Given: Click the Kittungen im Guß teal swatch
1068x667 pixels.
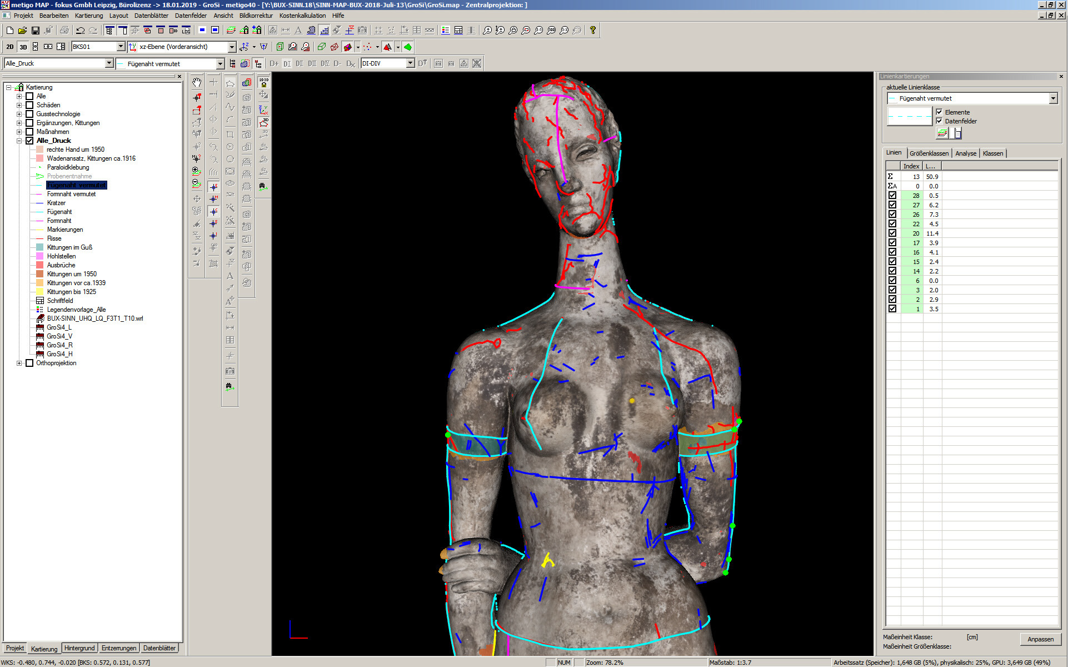Looking at the screenshot, I should tap(40, 247).
